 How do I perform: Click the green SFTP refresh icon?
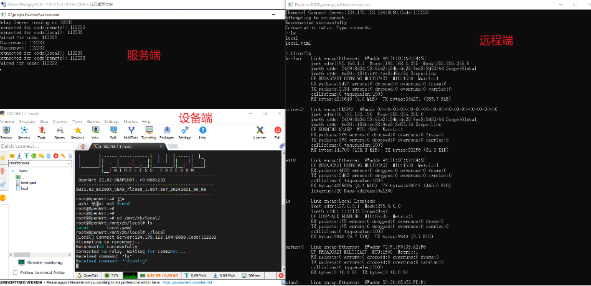click(34, 155)
